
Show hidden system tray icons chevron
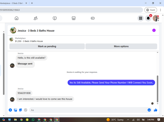(x=128, y=120)
